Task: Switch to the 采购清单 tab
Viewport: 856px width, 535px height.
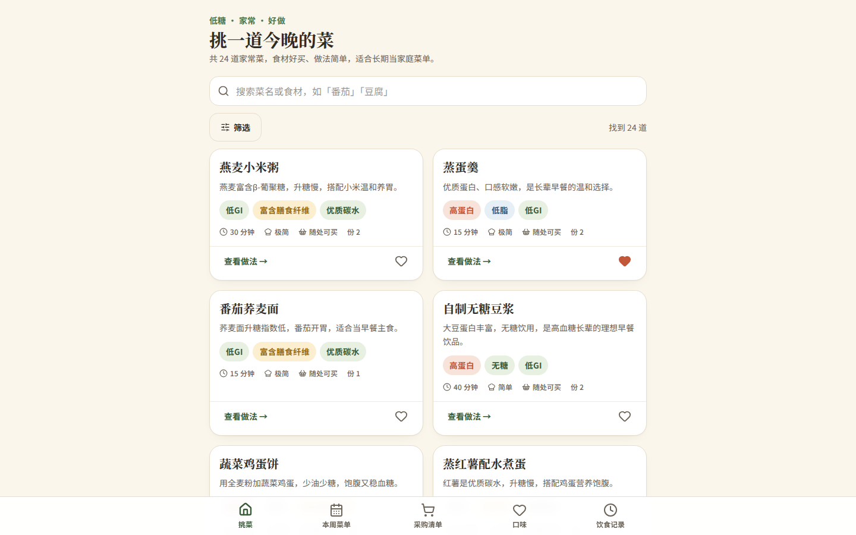Action: click(428, 515)
